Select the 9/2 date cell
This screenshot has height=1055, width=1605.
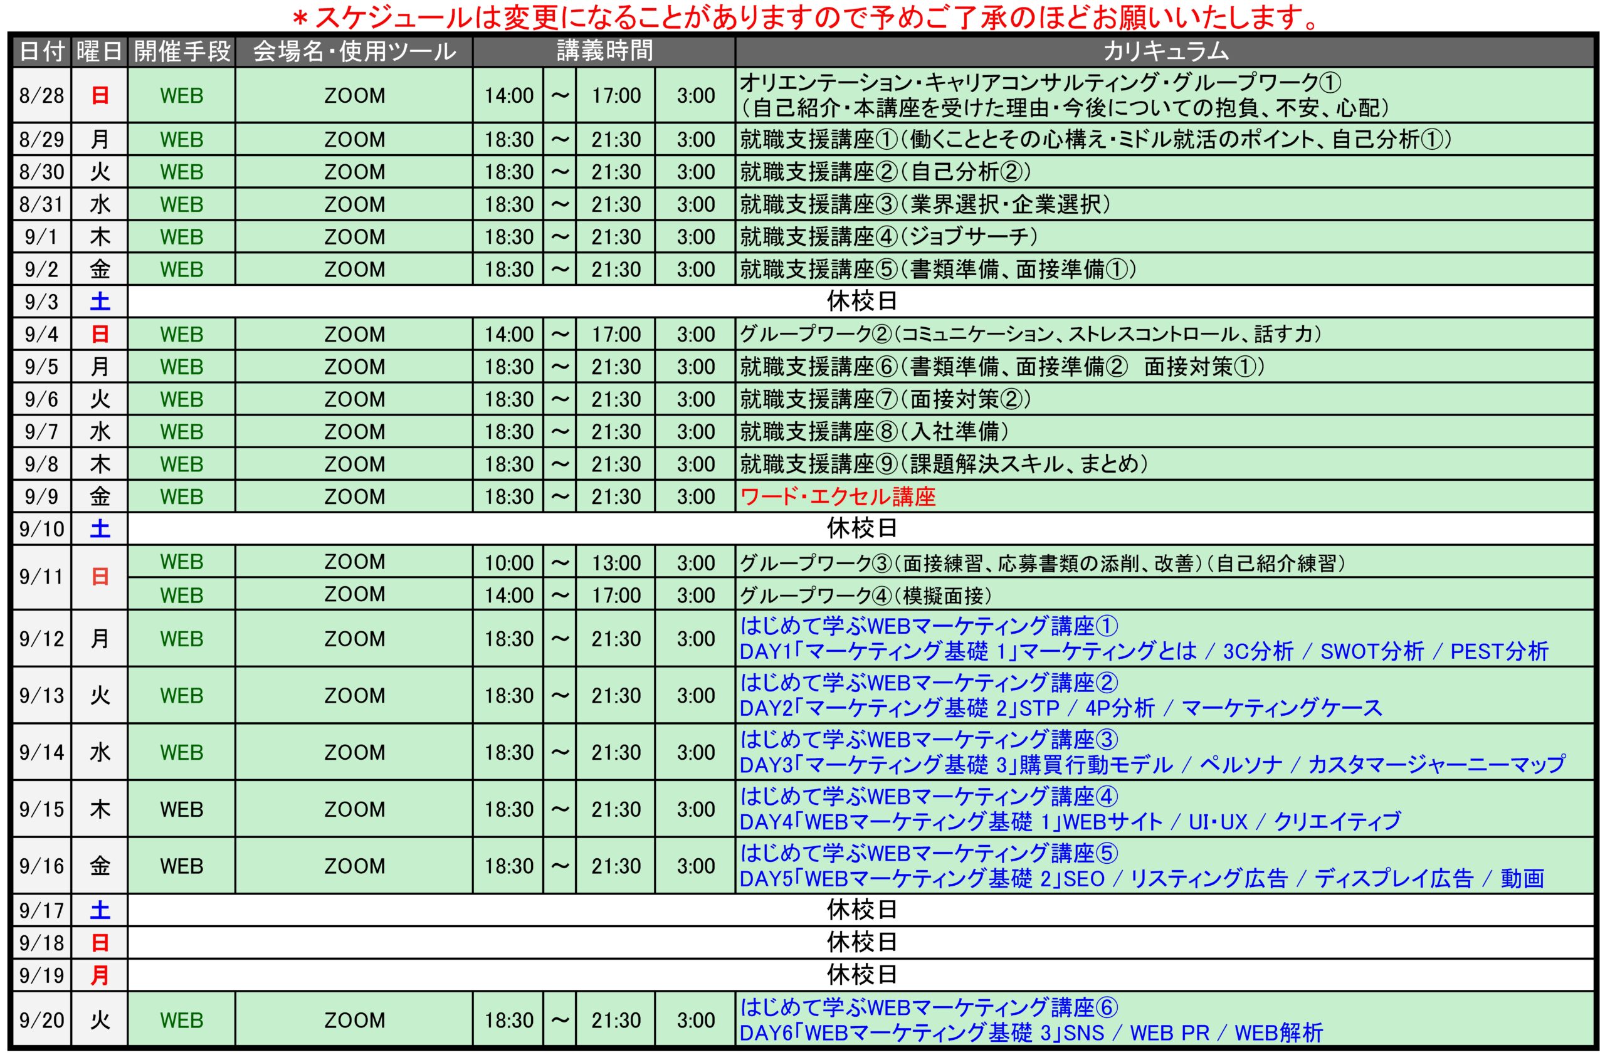pyautogui.click(x=42, y=269)
